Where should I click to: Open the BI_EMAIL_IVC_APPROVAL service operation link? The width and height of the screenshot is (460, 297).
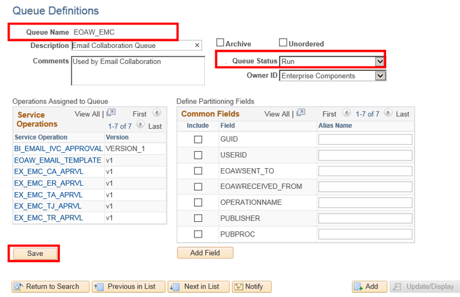click(x=57, y=148)
